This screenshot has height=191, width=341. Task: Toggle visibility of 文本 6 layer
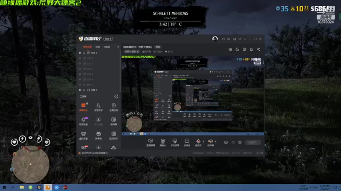[80, 53]
